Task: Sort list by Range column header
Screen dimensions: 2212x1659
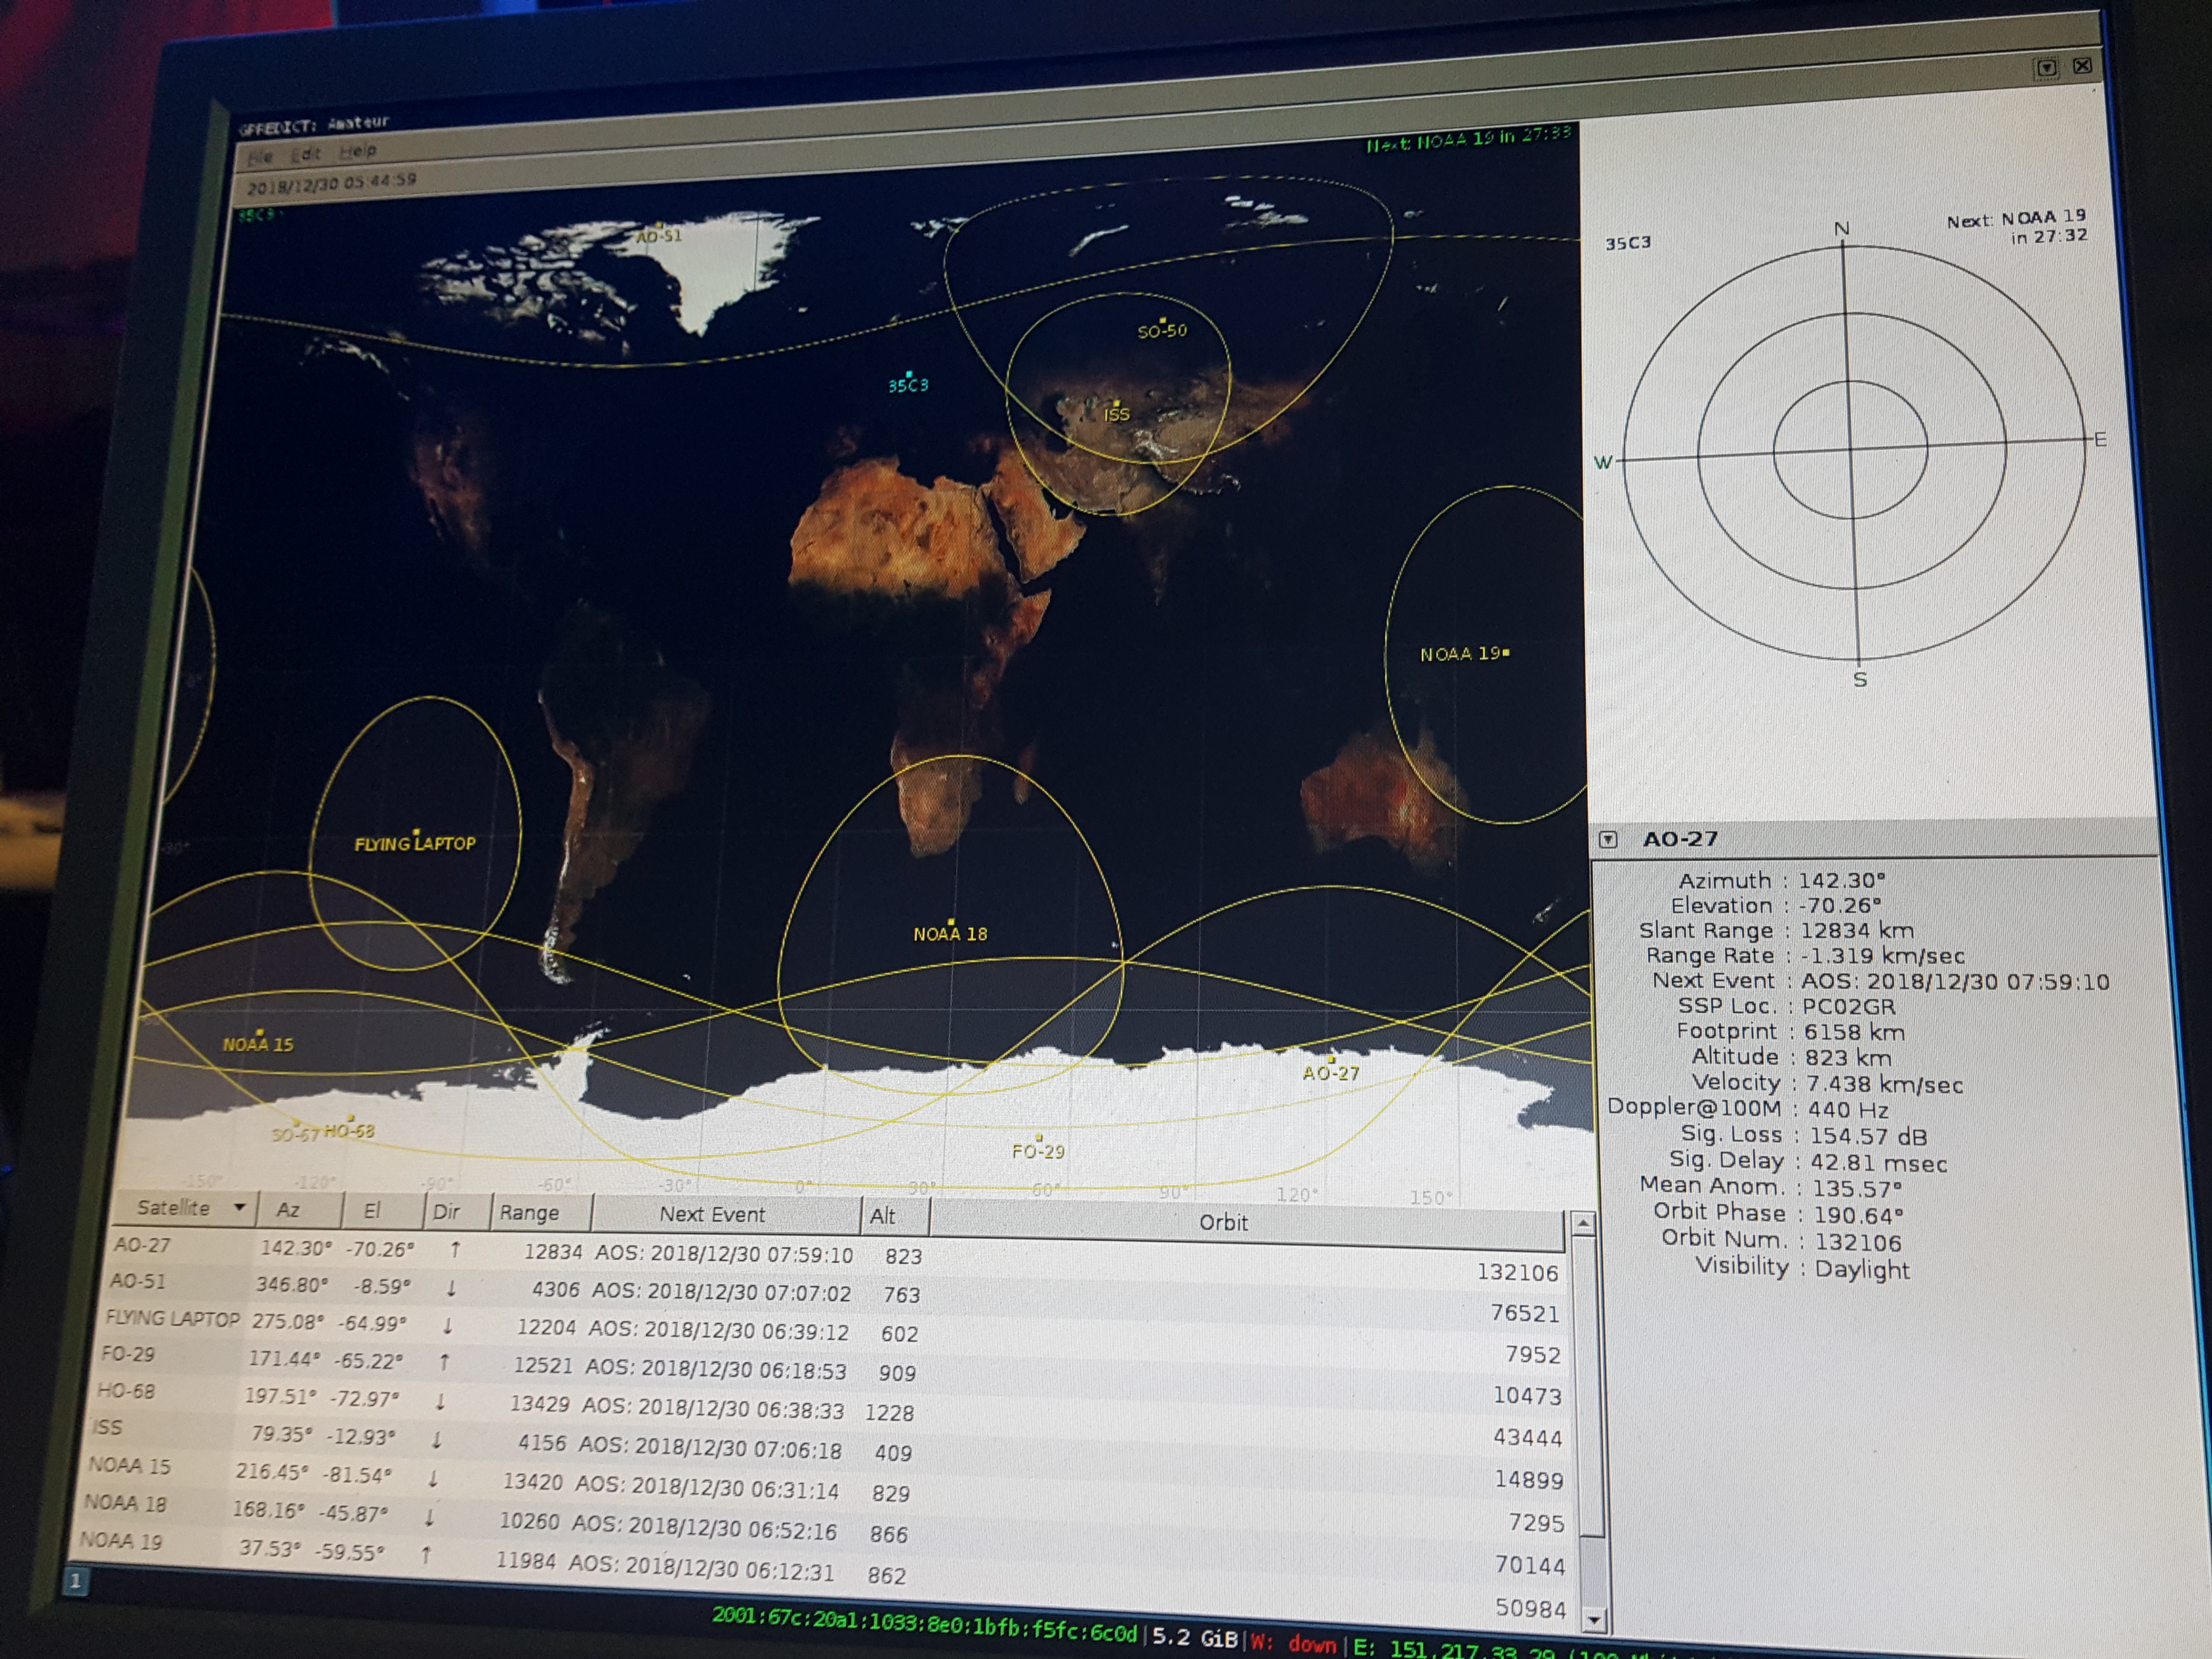Action: pyautogui.click(x=530, y=1213)
